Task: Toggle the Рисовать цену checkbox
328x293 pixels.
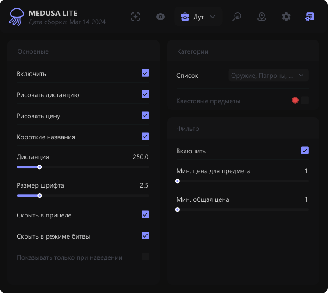Action: click(145, 116)
